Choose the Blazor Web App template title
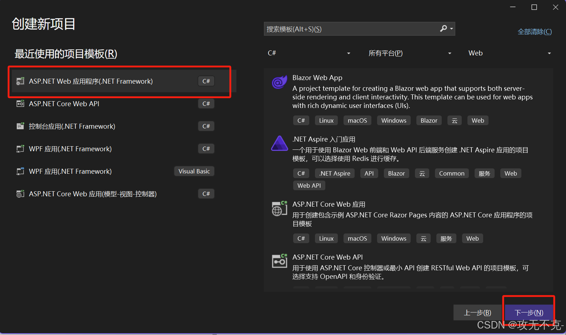Screen dimensions: 566x335 pyautogui.click(x=317, y=78)
